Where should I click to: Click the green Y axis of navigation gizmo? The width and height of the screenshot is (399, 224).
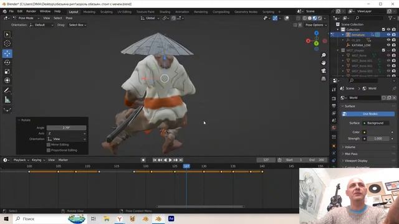316,44
